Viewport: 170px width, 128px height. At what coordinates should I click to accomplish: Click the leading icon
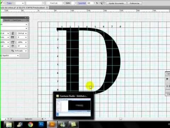(x=13, y=33)
